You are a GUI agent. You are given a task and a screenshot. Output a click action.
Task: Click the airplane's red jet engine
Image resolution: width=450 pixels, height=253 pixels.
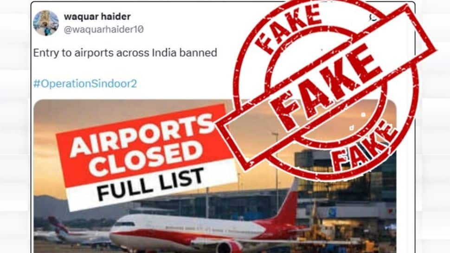(x=229, y=247)
